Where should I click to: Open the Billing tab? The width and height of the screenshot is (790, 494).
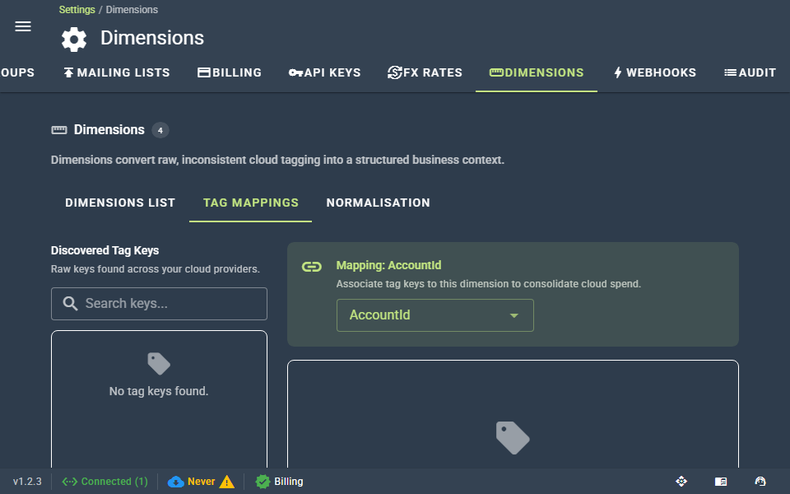coord(230,72)
